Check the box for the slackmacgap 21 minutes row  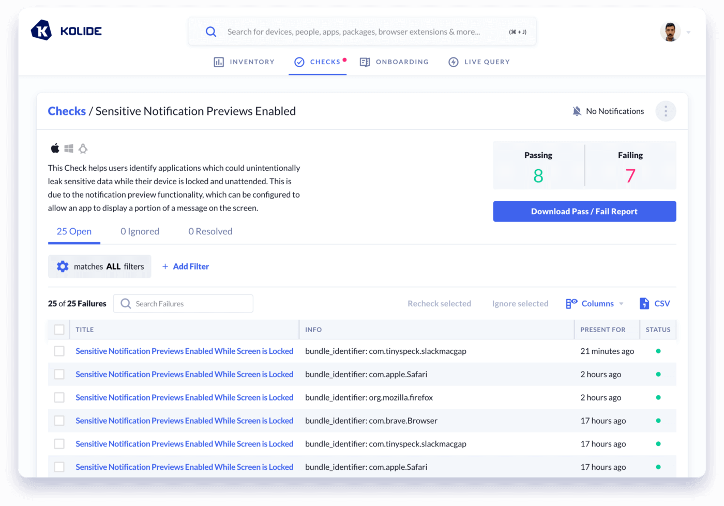coord(59,351)
